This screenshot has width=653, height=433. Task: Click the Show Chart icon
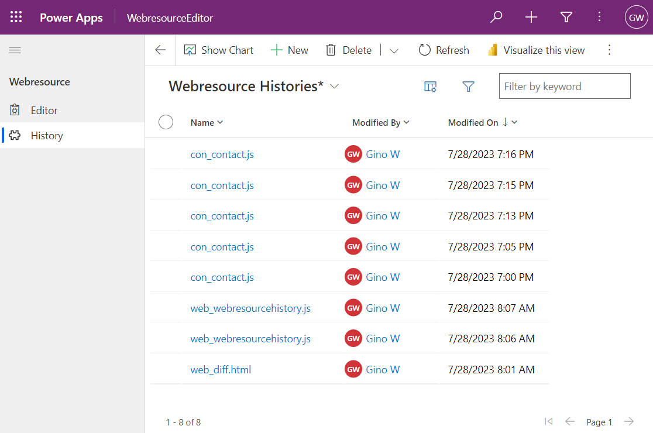pos(190,50)
